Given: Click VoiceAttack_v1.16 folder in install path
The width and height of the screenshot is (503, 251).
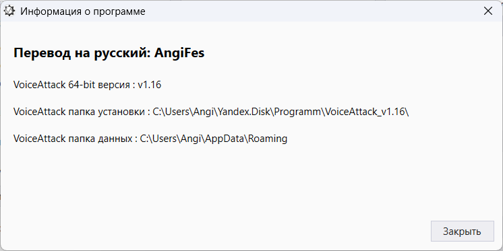Looking at the screenshot, I should (365, 112).
